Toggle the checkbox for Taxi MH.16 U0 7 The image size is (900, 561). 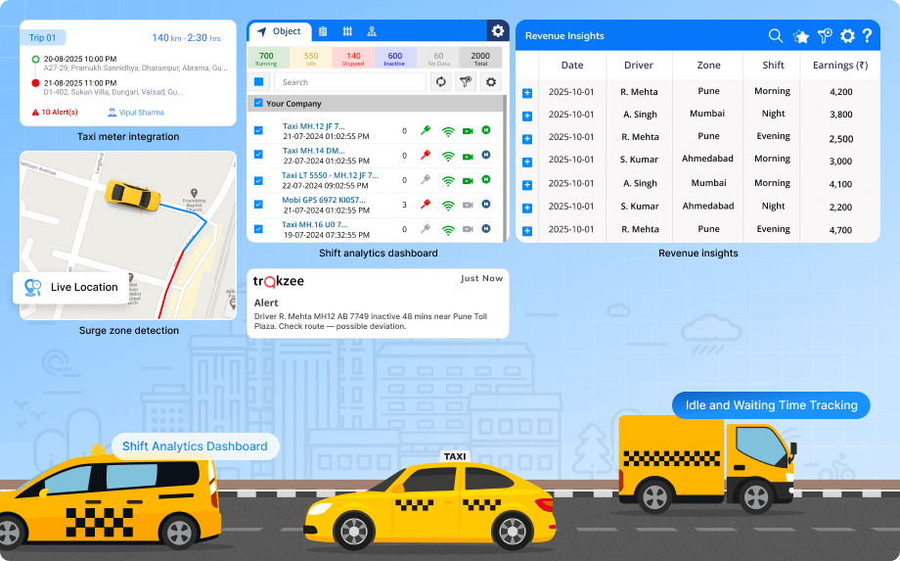coord(258,229)
